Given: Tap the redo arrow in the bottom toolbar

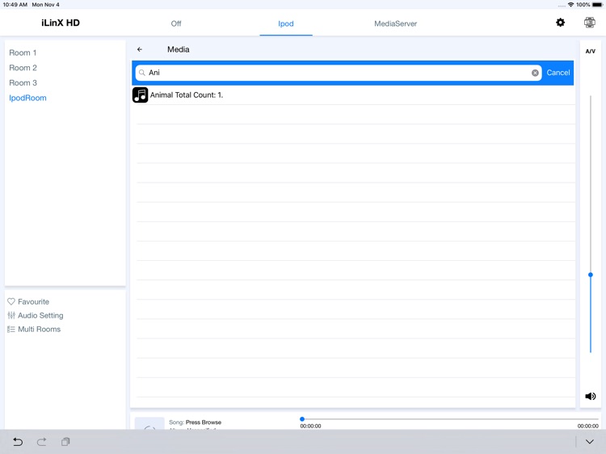Looking at the screenshot, I should point(42,442).
